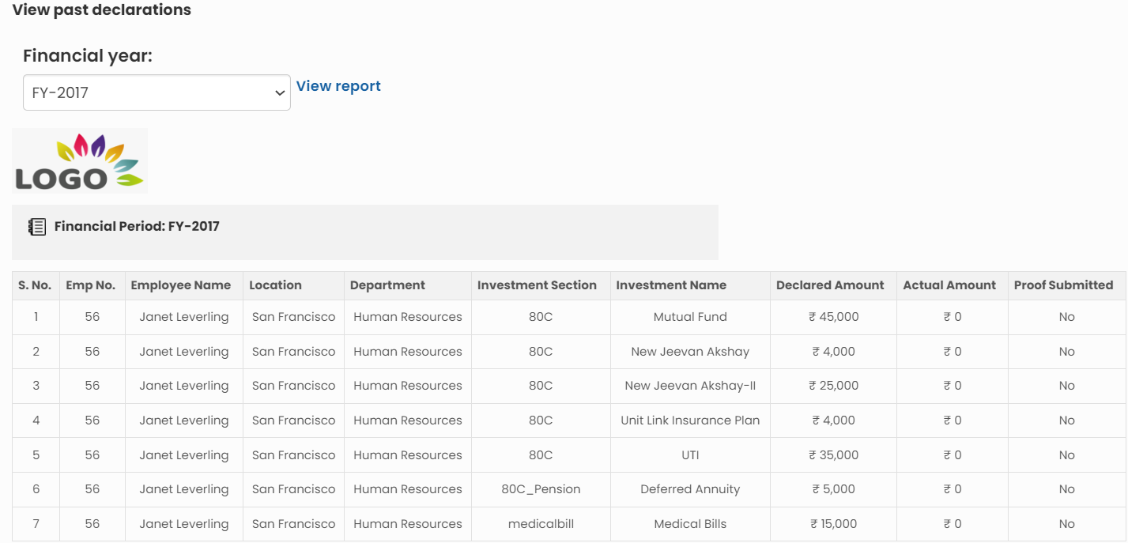Click the notebook icon beside Financial Period
1128x543 pixels.
point(36,227)
